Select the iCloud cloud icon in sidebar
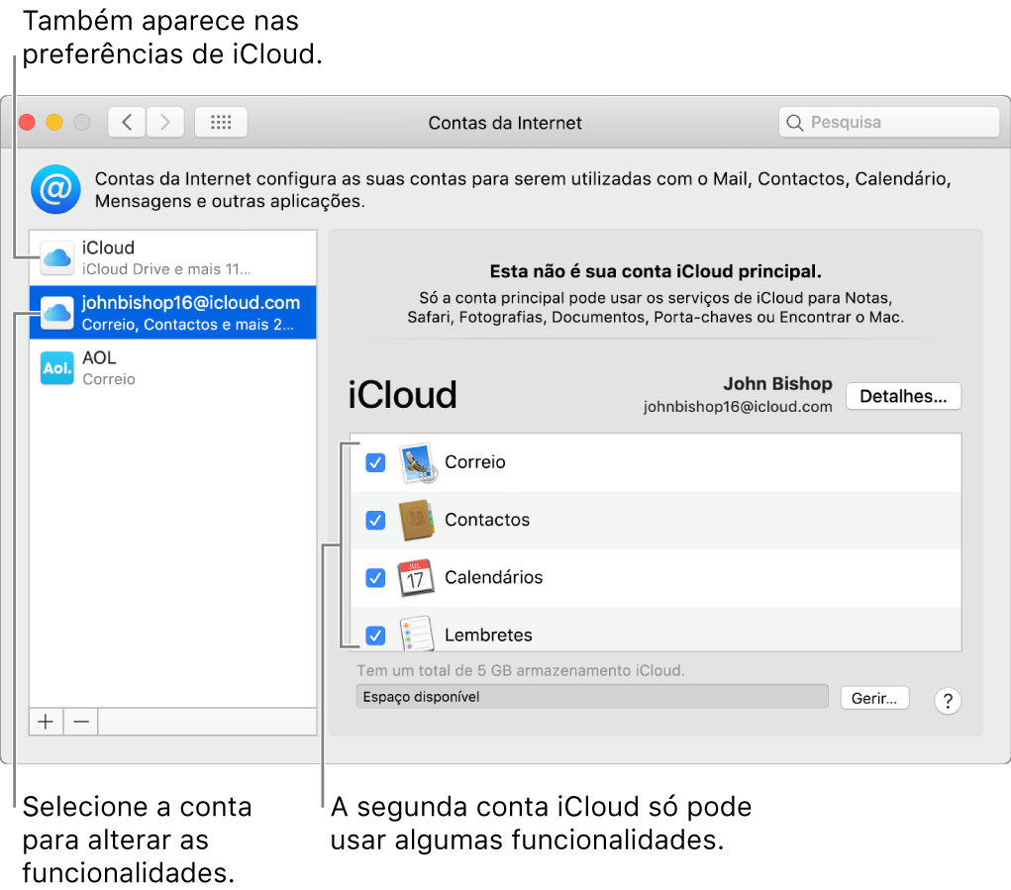The width and height of the screenshot is (1011, 890). pyautogui.click(x=56, y=257)
